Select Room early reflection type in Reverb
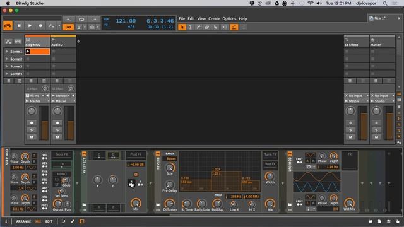 (x=171, y=158)
